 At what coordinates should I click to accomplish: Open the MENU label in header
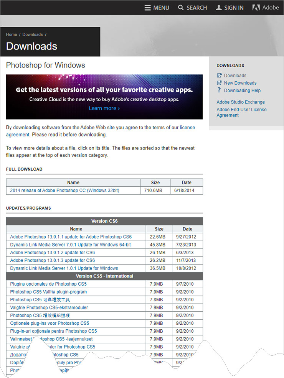pyautogui.click(x=161, y=8)
